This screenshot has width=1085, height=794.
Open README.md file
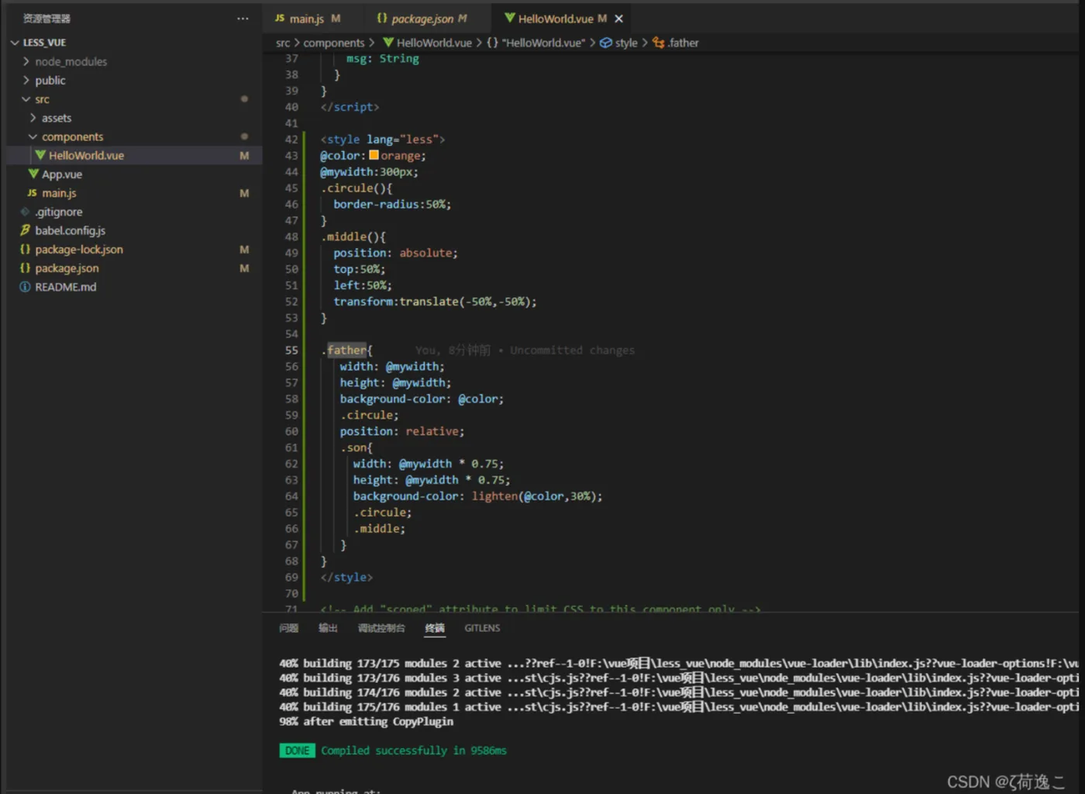click(66, 287)
